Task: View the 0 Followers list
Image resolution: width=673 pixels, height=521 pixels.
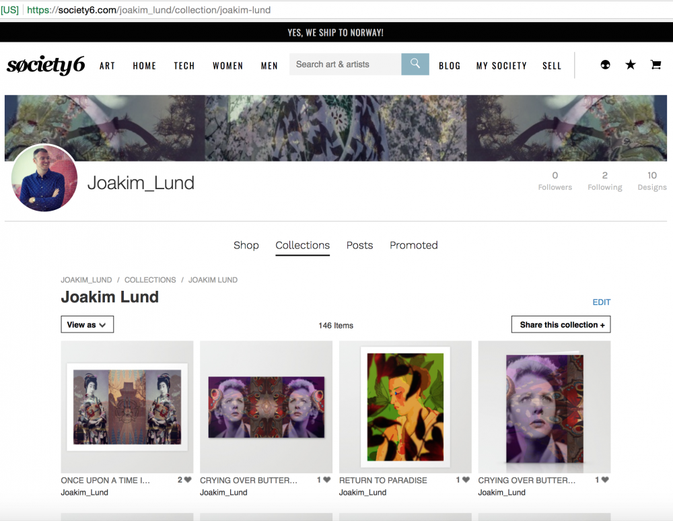Action: pyautogui.click(x=555, y=180)
